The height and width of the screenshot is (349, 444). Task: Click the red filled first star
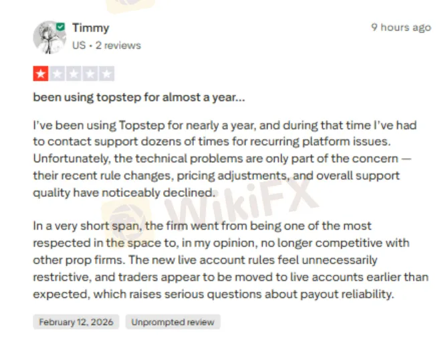(41, 74)
